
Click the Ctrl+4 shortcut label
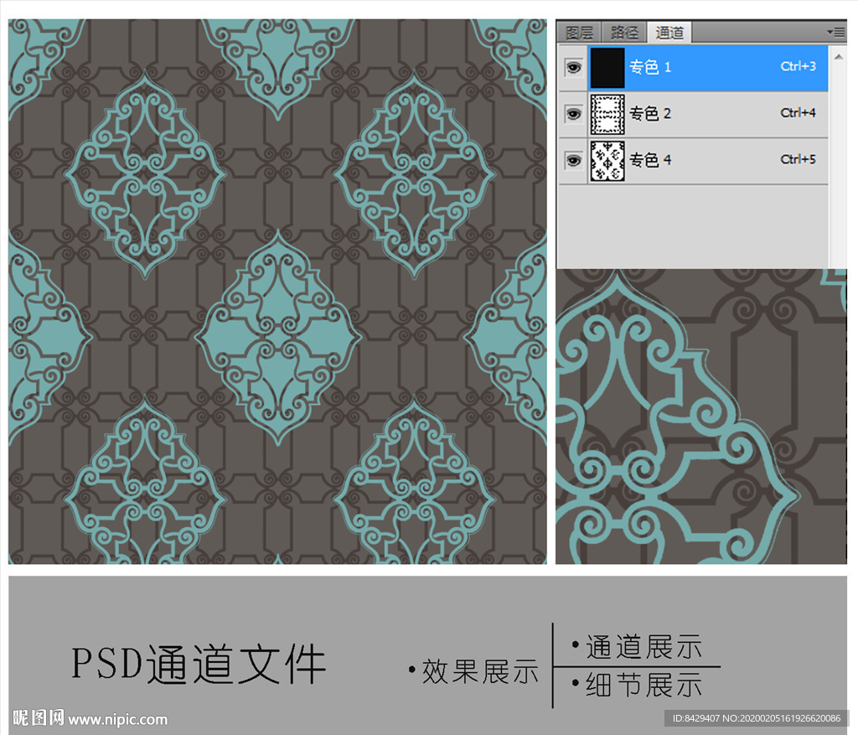(798, 113)
